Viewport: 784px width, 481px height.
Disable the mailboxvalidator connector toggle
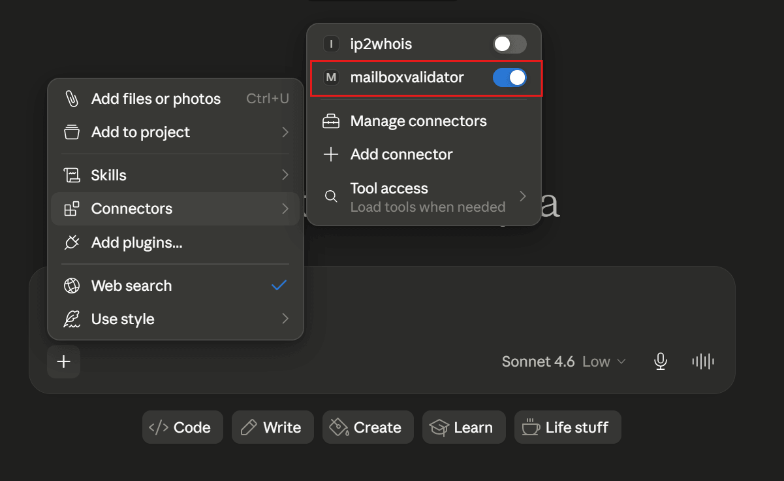coord(510,78)
